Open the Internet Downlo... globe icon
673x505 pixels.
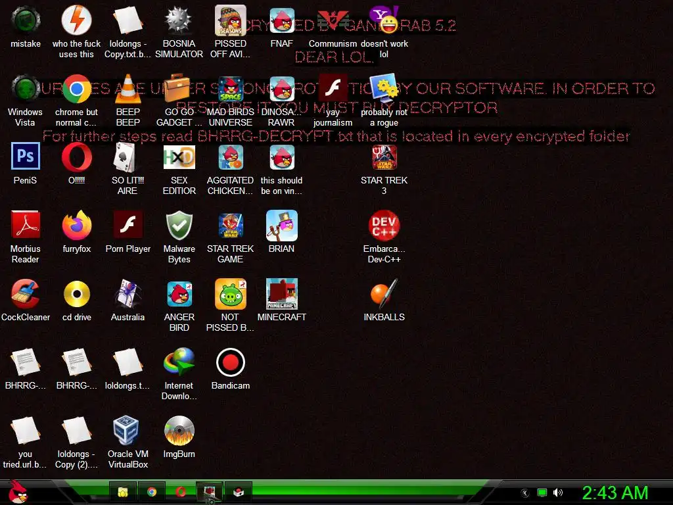tap(179, 362)
